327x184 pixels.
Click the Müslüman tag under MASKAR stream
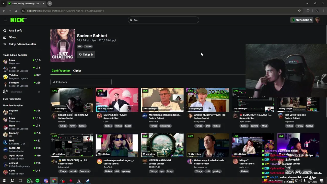pyautogui.click(x=165, y=126)
